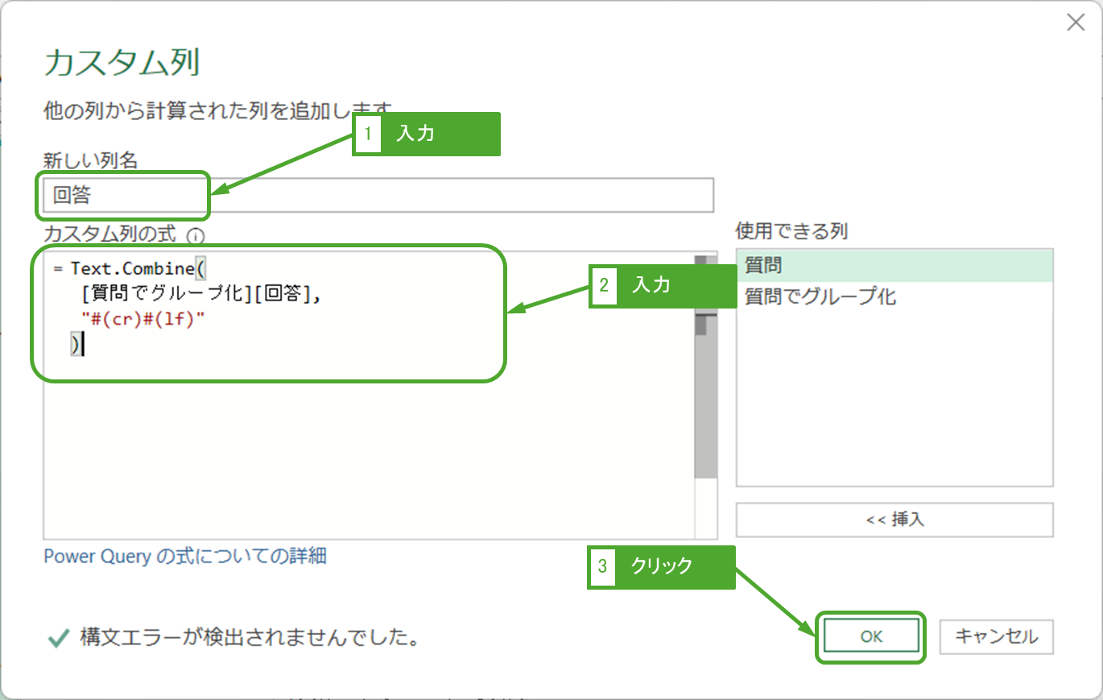
Task: Click the step 1 入力 callout badge
Action: [427, 134]
